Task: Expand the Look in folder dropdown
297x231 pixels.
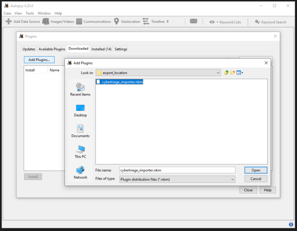Action: point(218,73)
